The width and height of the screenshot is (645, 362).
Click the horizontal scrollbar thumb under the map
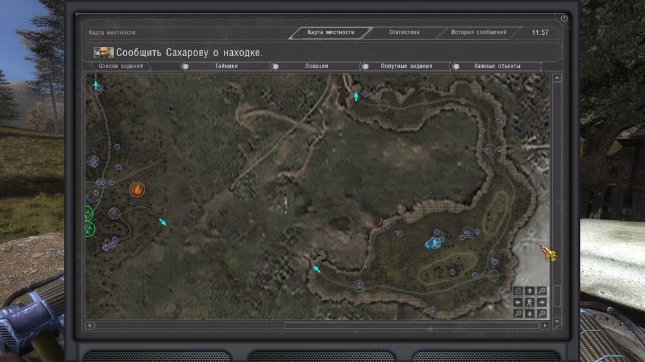pyautogui.click(x=411, y=325)
